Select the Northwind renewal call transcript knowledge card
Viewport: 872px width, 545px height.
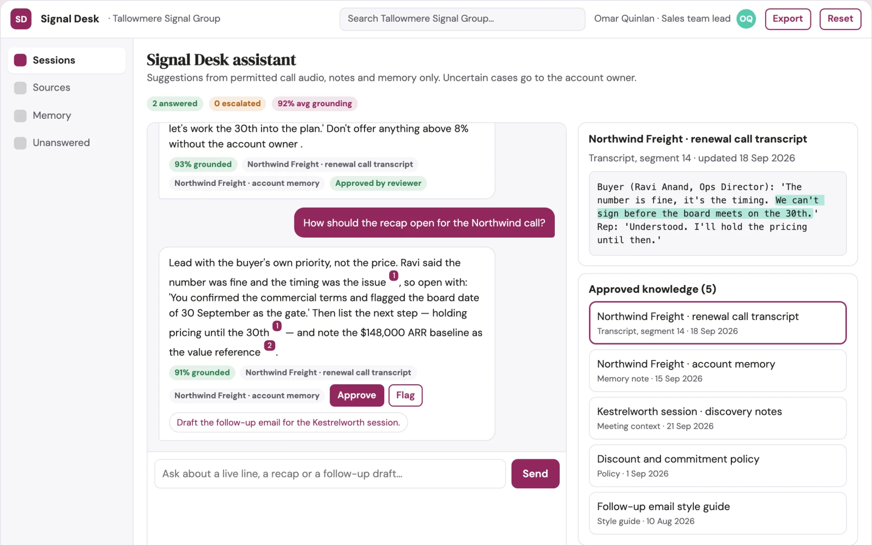(717, 323)
